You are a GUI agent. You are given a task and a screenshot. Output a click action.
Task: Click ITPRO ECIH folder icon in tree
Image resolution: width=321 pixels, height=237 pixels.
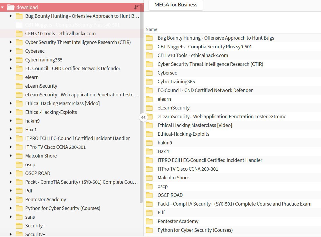tap(19, 138)
